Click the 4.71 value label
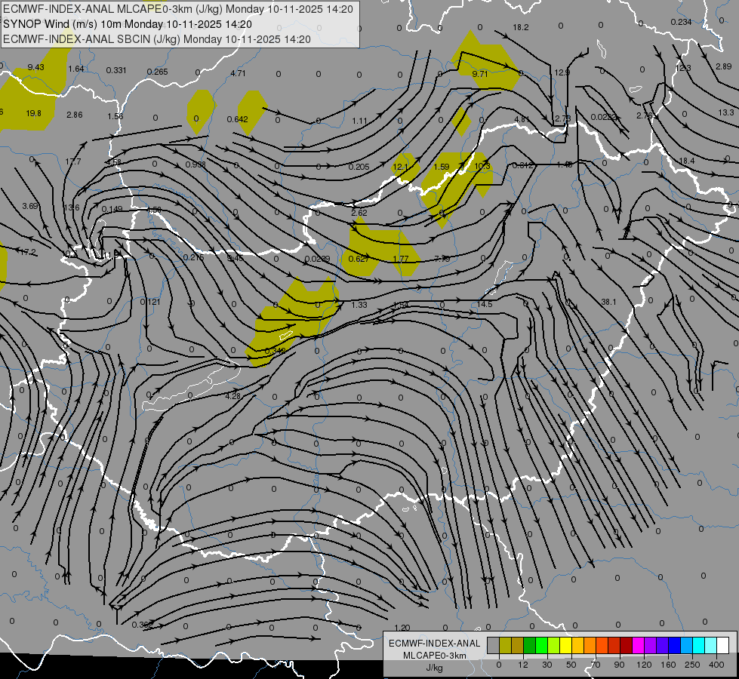This screenshot has height=679, width=739. click(x=238, y=73)
